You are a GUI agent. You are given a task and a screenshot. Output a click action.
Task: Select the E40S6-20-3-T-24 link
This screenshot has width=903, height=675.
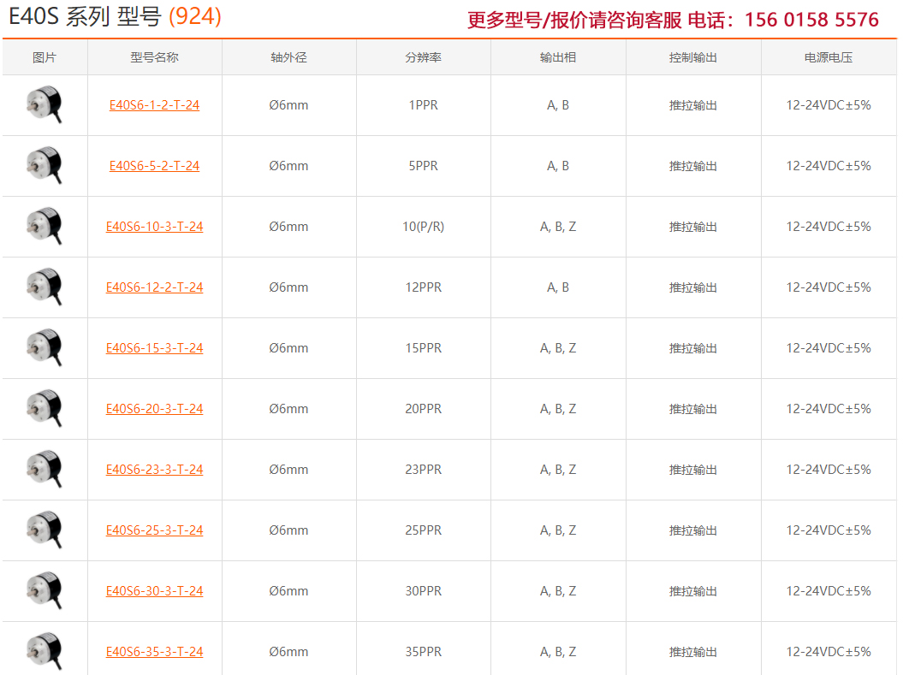point(154,409)
